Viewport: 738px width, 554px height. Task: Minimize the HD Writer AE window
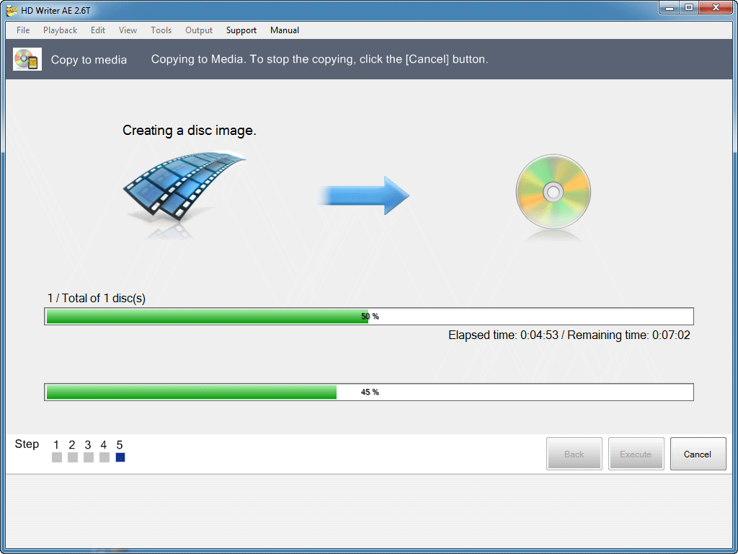(669, 7)
